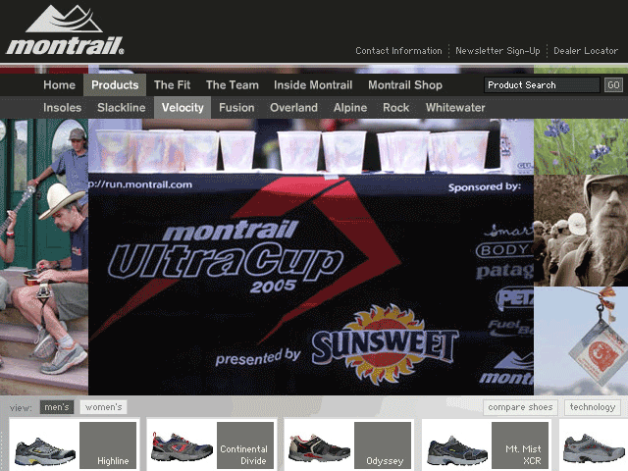Click the purple wildflowers photo
Viewport: 628px width, 471px height.
[581, 146]
